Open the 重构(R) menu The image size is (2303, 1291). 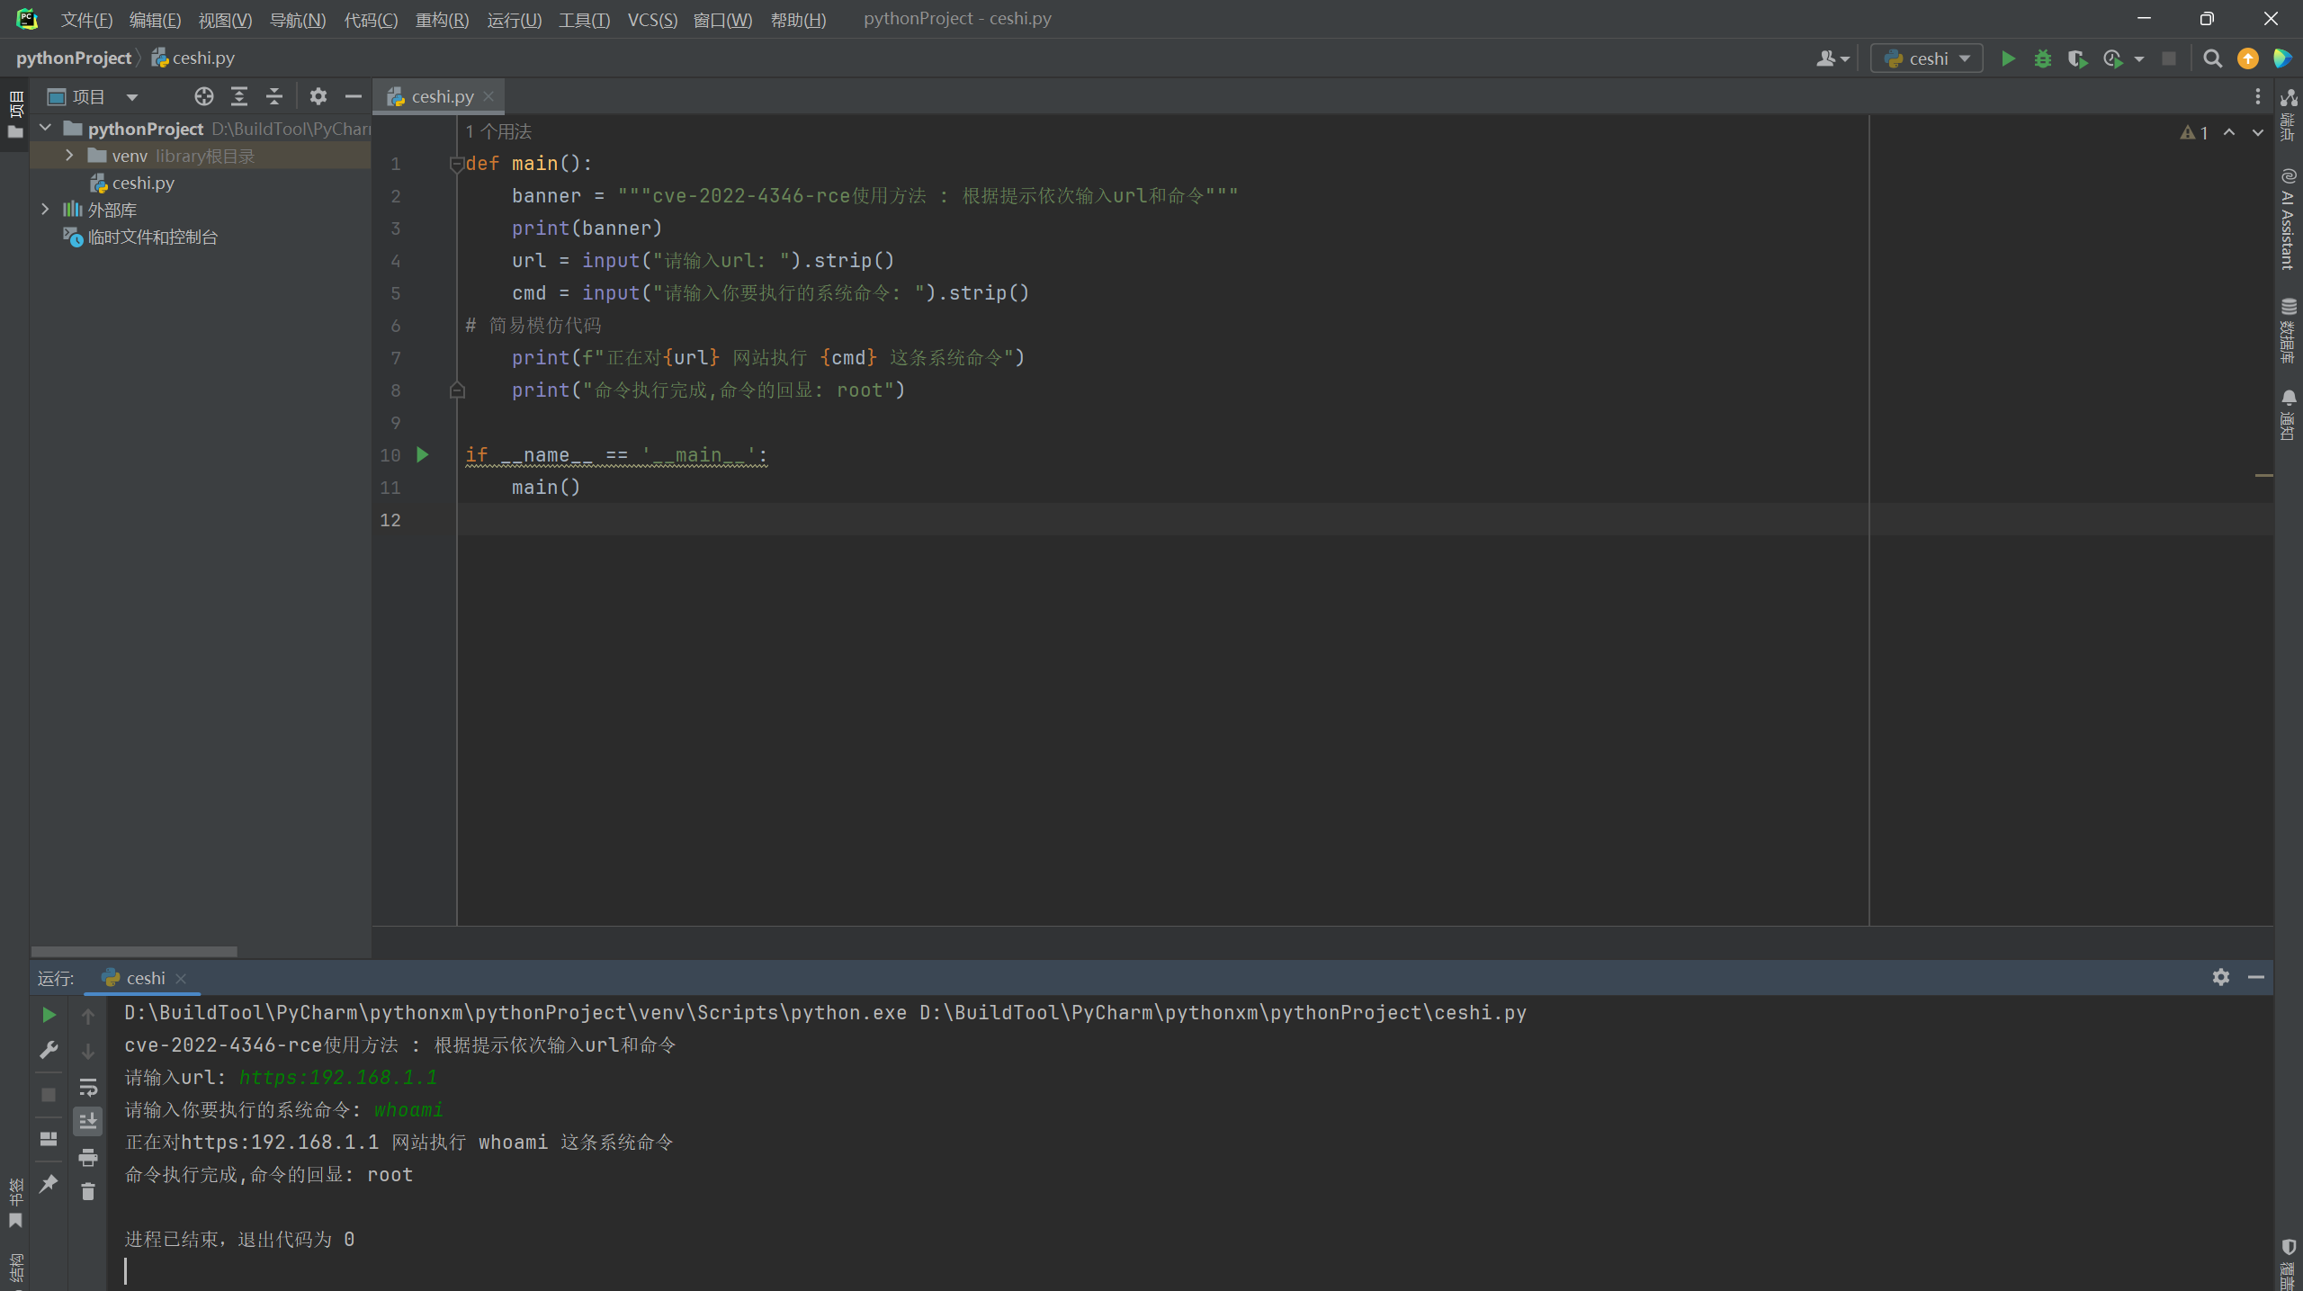(442, 20)
